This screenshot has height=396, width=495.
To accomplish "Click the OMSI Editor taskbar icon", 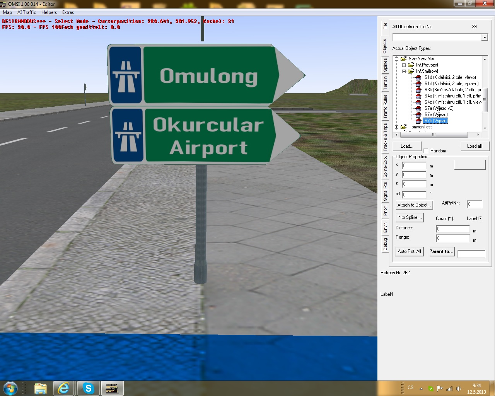I will pos(112,388).
